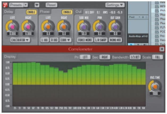Click the Phase RIGHT orange knob
The width and height of the screenshot is (167, 114).
point(64,27)
